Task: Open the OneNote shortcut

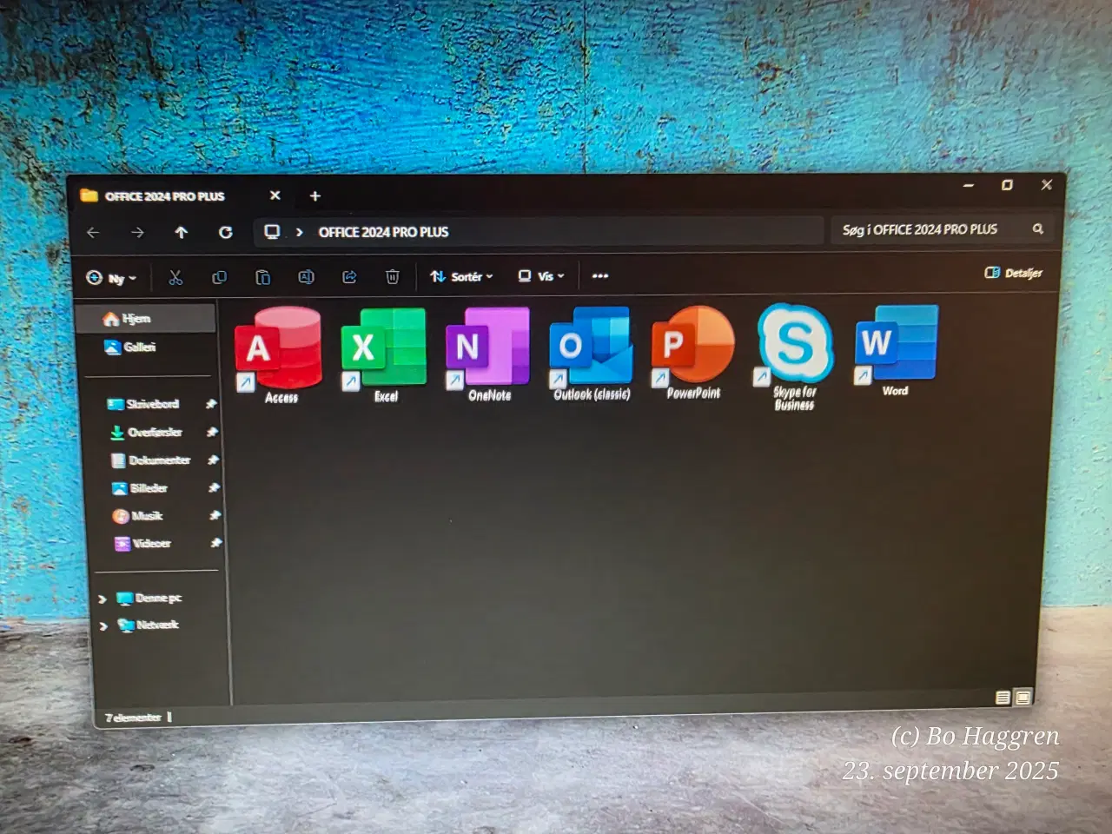Action: 488,353
